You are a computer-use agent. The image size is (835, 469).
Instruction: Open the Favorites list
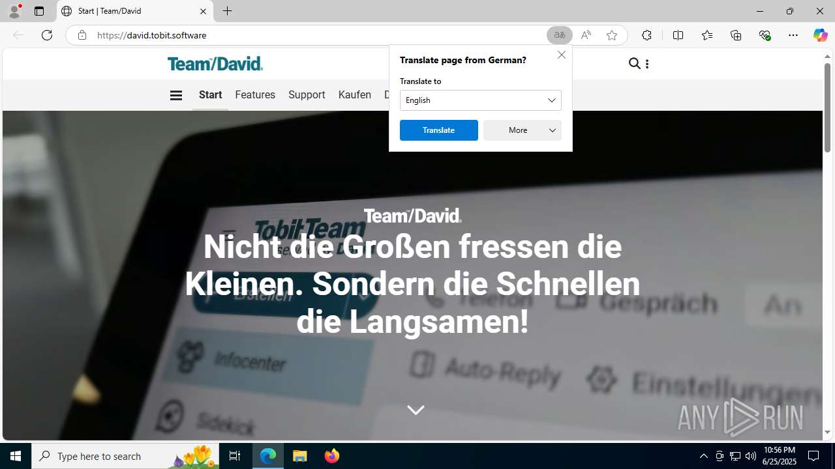707,35
